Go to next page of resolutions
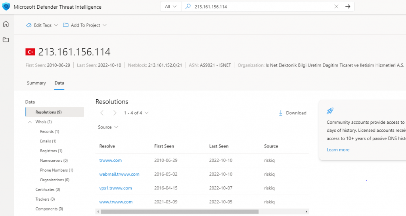The image size is (406, 216). click(x=115, y=113)
